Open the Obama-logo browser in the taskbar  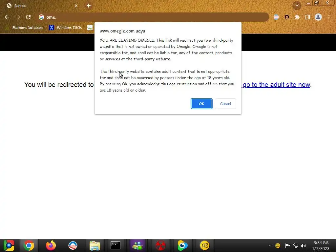(73, 245)
